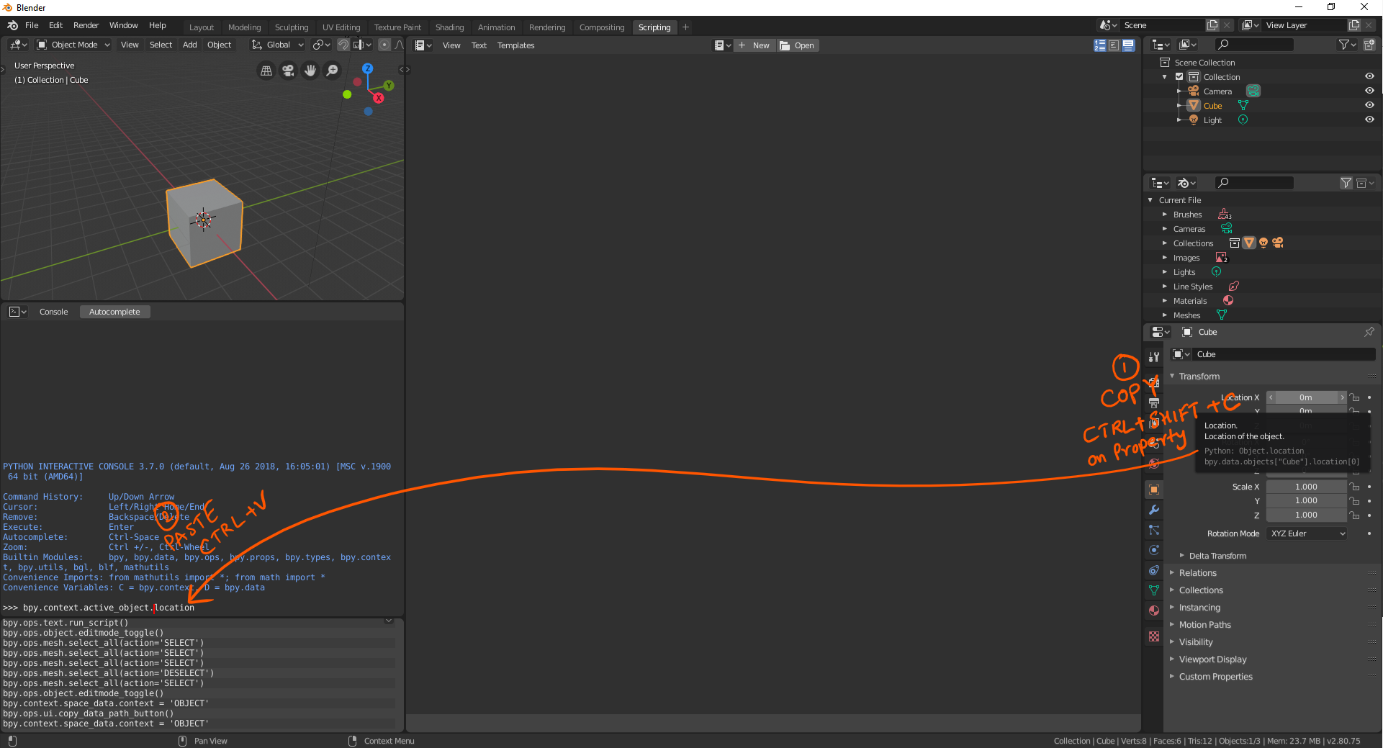Viewport: 1383px width, 748px height.
Task: Click the pin icon in properties header
Action: click(1369, 332)
